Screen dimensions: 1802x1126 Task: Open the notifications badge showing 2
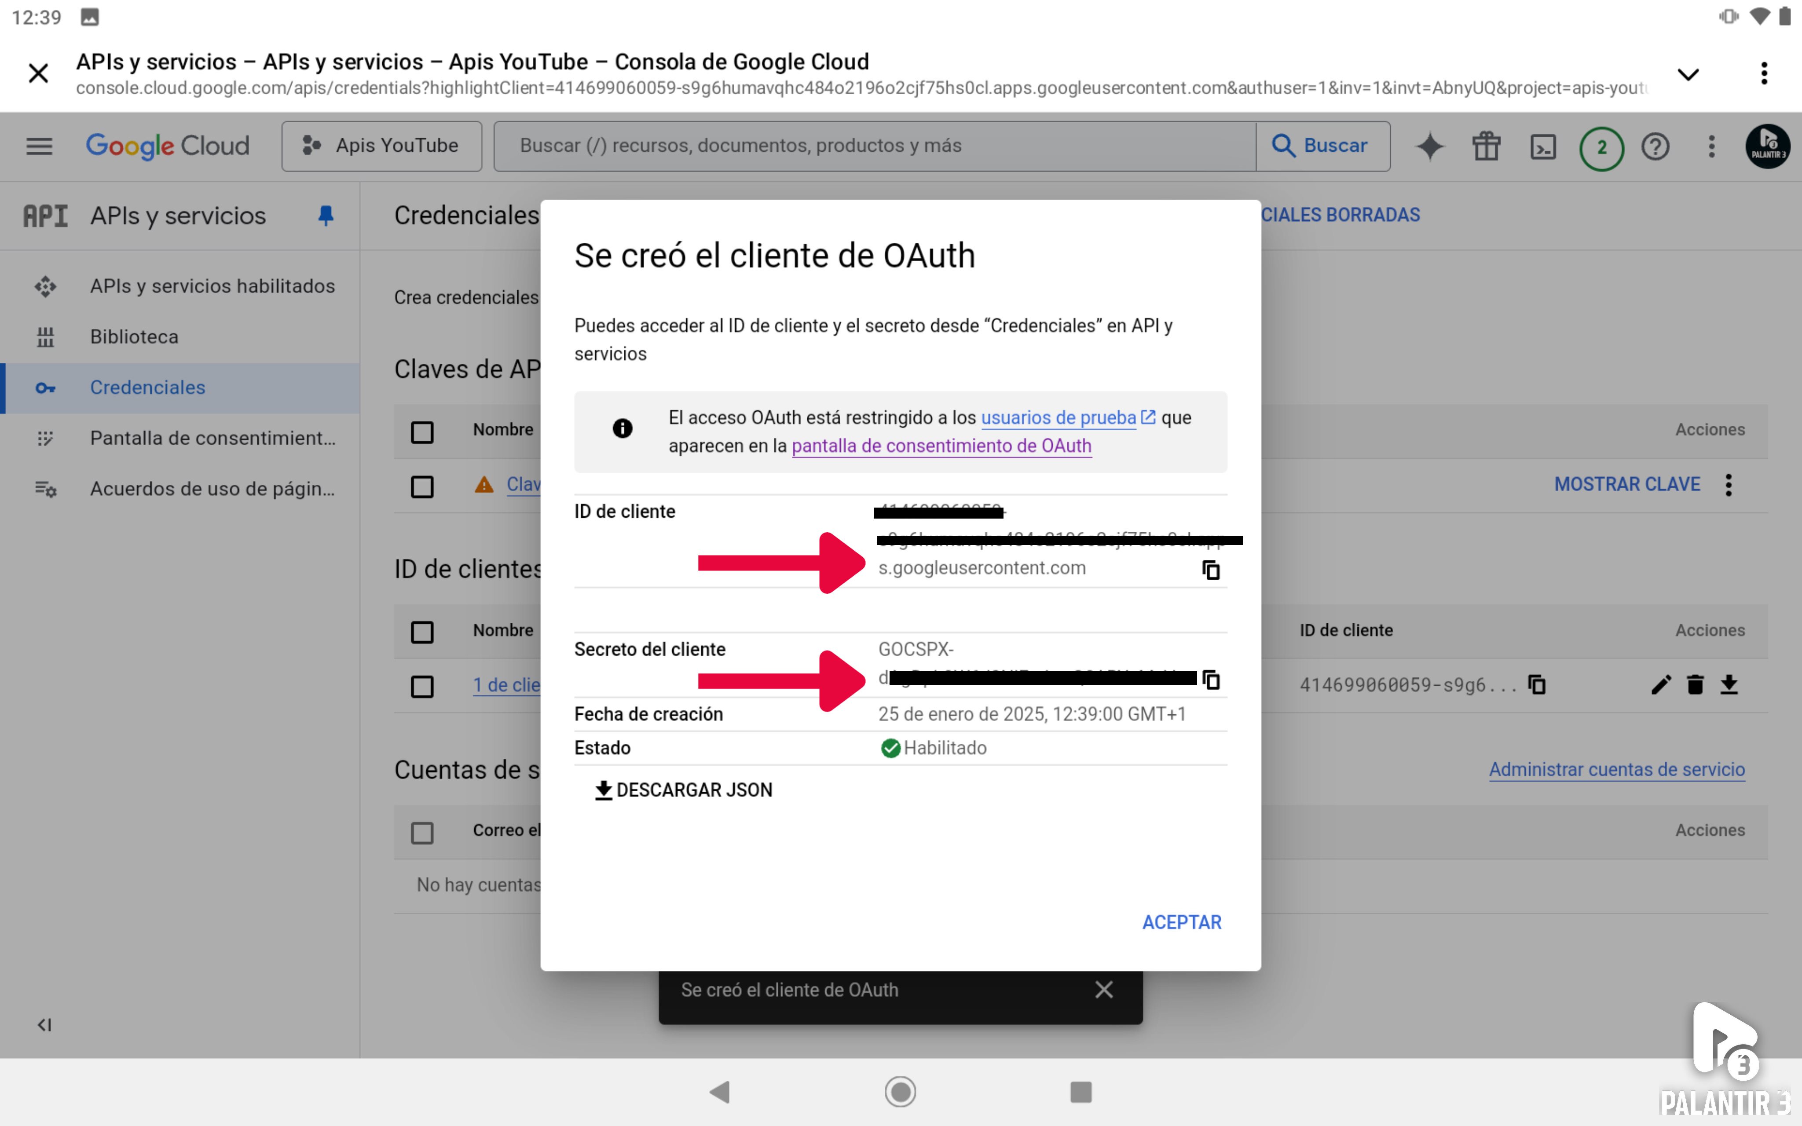point(1601,147)
